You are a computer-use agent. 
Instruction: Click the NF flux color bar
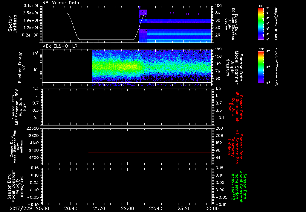261,24
